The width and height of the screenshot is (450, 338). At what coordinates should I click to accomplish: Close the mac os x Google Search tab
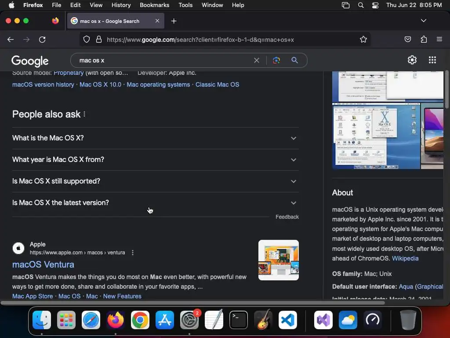tap(157, 21)
